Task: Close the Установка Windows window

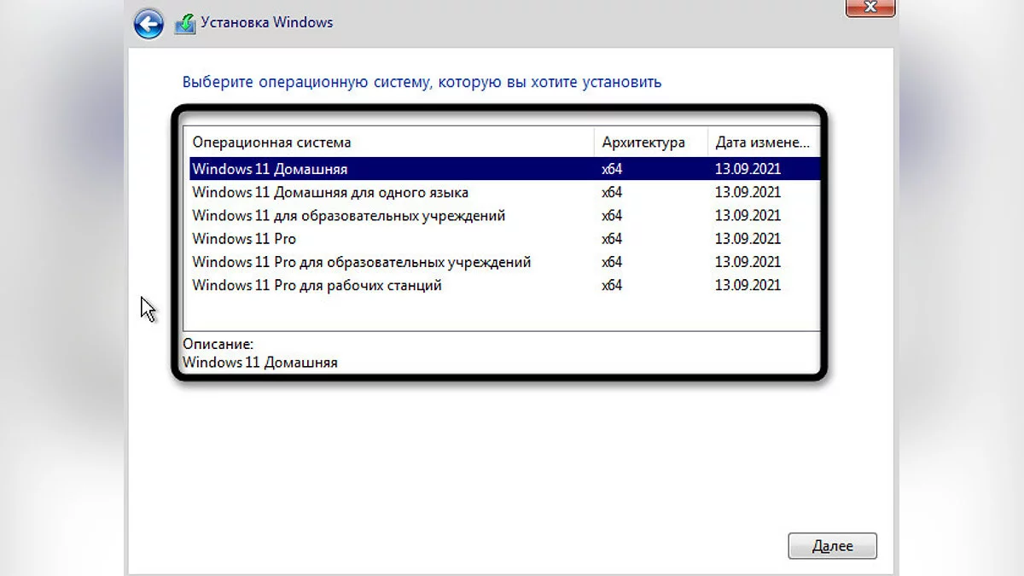Action: pos(871,8)
